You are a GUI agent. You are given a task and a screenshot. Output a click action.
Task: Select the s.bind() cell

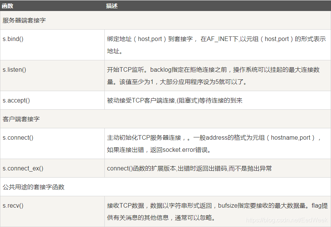click(52, 45)
